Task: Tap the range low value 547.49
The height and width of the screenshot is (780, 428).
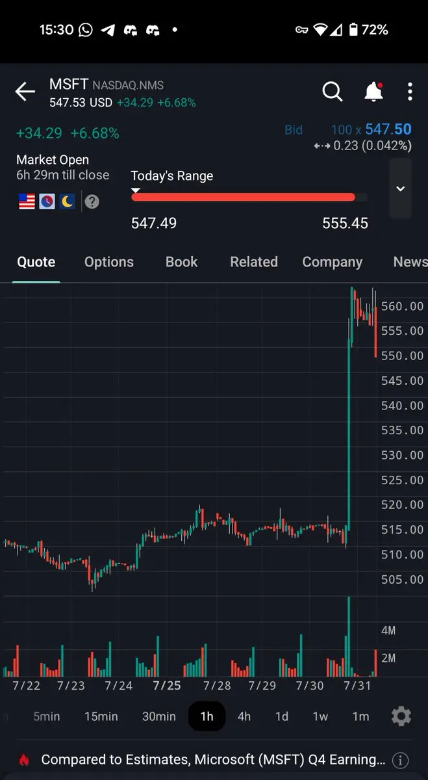Action: coord(154,224)
